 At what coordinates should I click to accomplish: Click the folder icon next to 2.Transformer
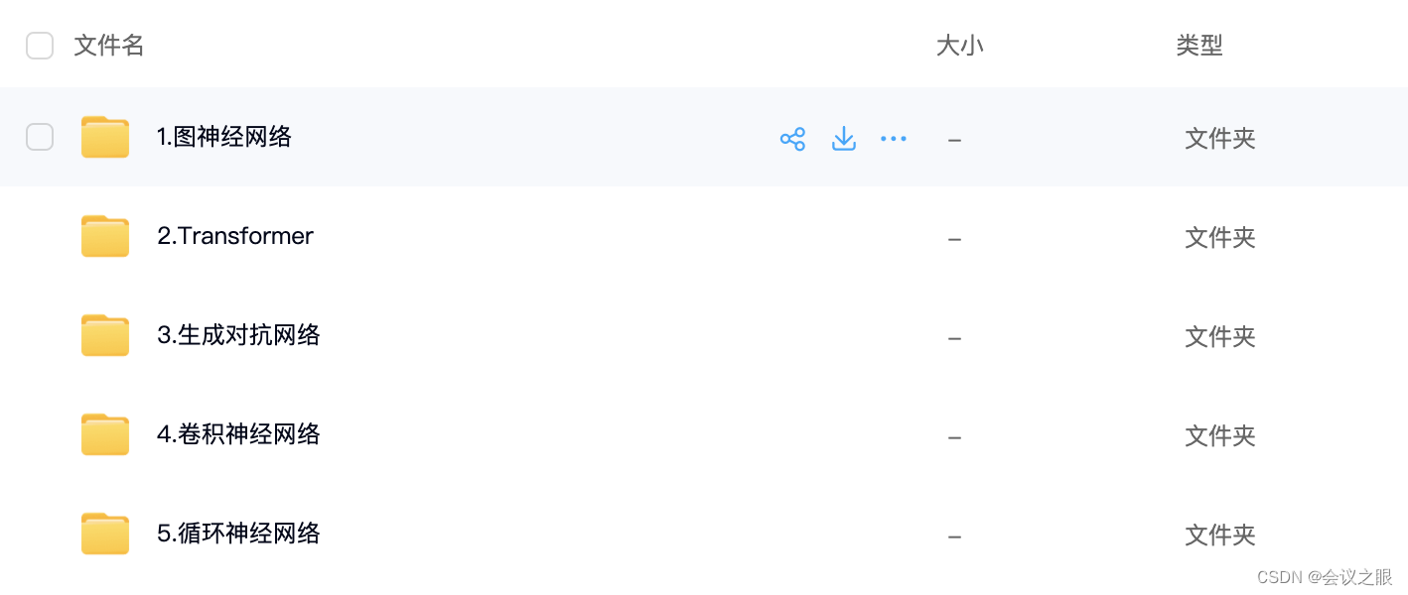[104, 236]
